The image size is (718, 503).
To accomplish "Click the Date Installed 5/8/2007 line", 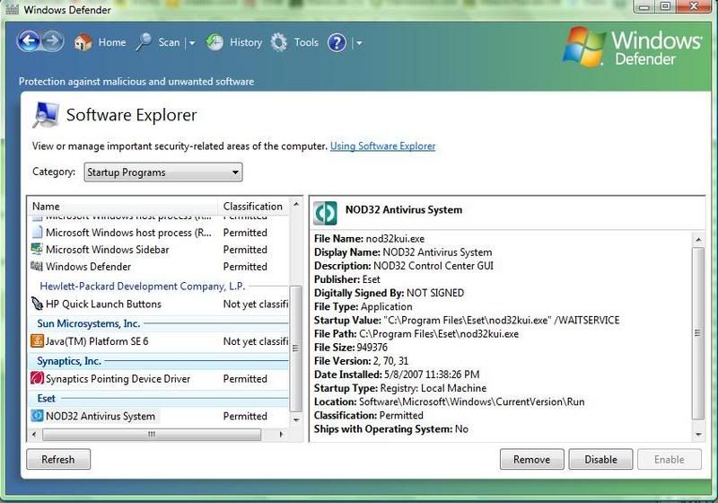I will tap(397, 375).
